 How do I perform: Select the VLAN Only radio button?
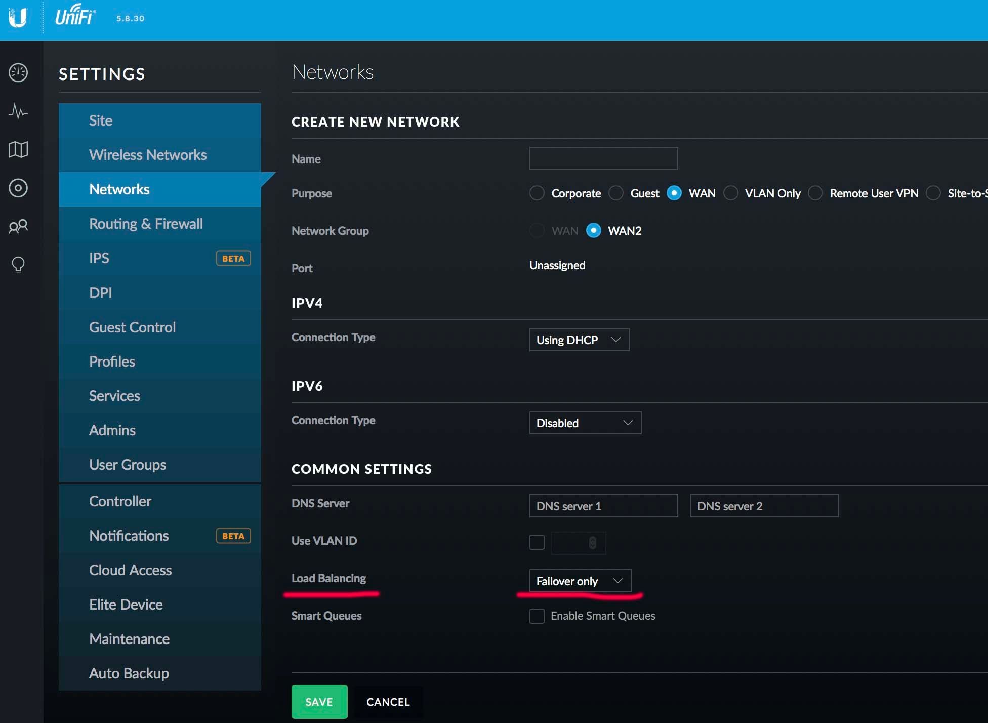(x=730, y=193)
